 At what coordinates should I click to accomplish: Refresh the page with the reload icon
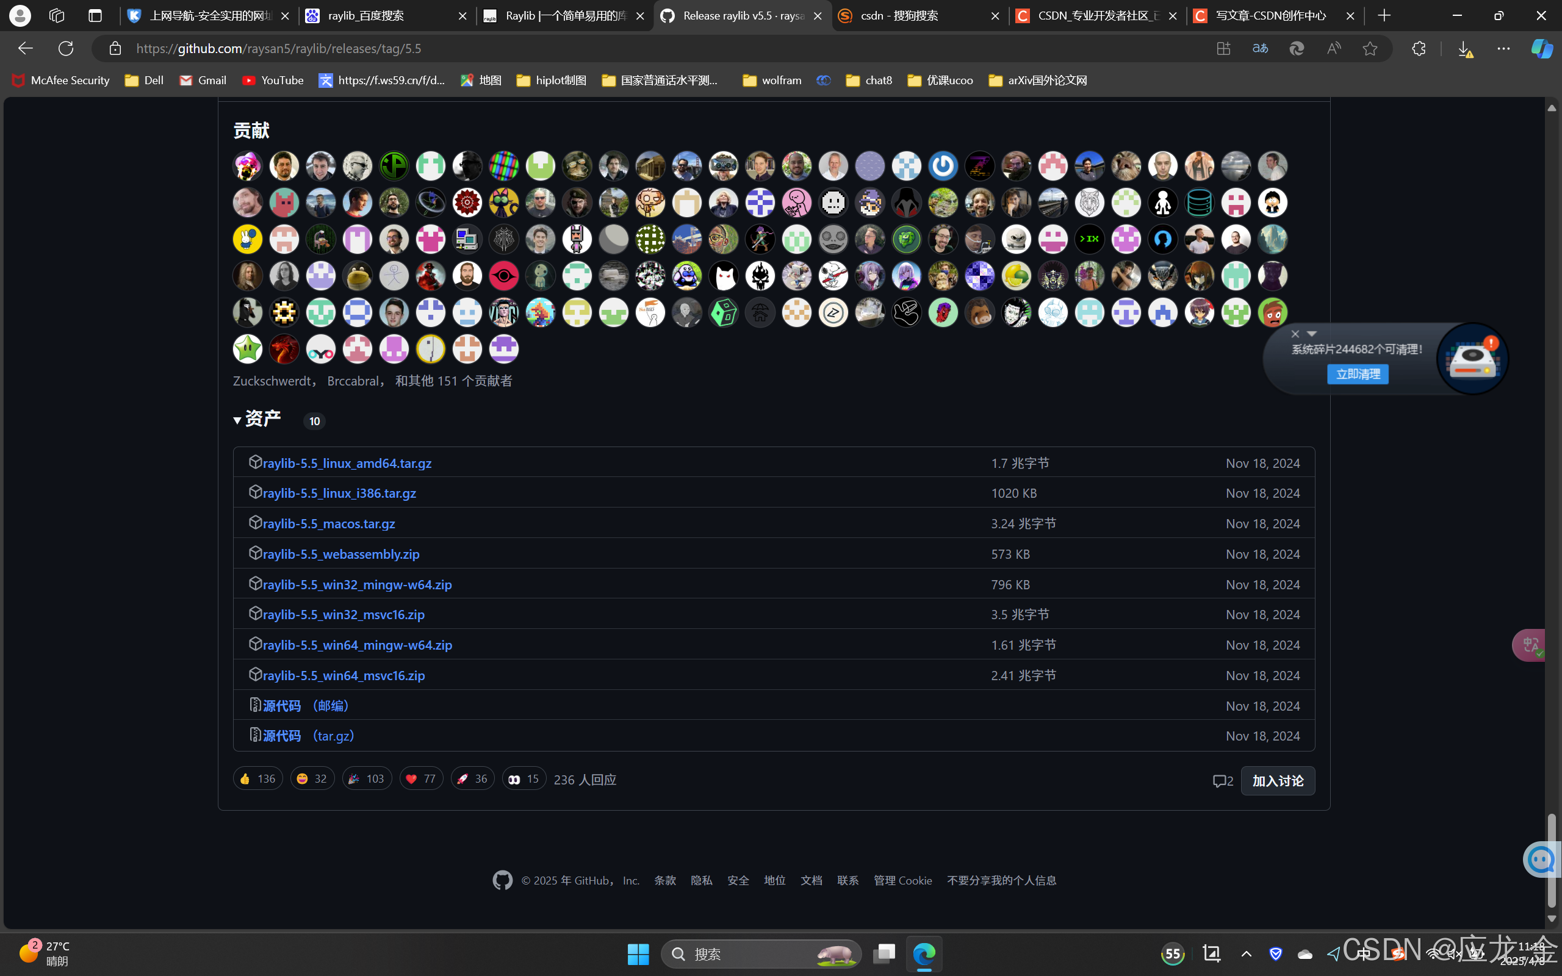66,48
